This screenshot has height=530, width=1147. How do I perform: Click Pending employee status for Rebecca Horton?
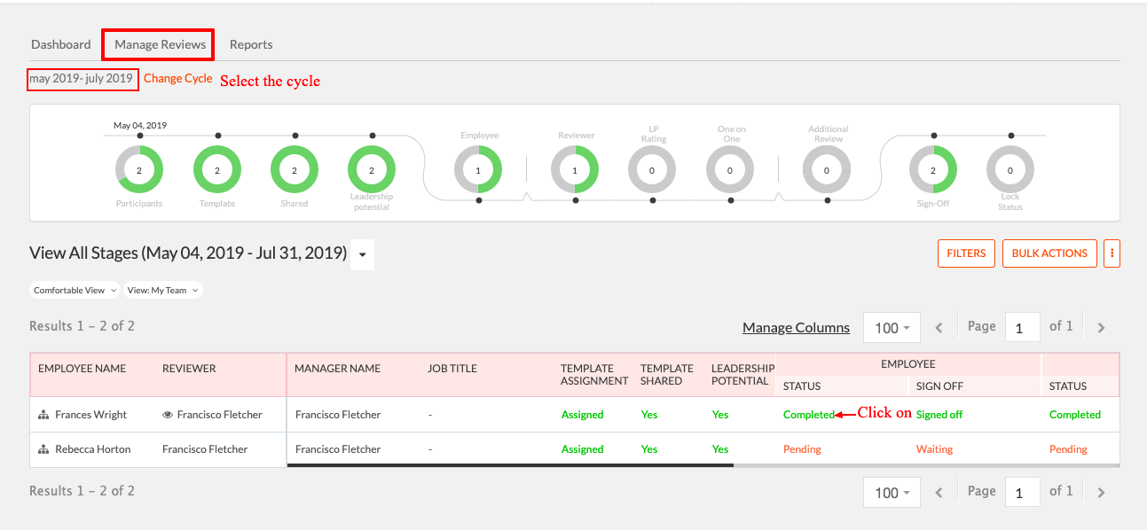point(802,449)
